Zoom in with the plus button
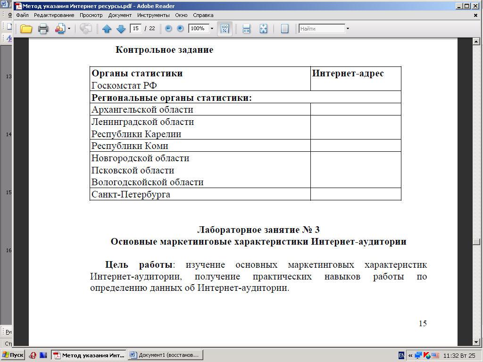This screenshot has height=362, width=483. coord(180,29)
